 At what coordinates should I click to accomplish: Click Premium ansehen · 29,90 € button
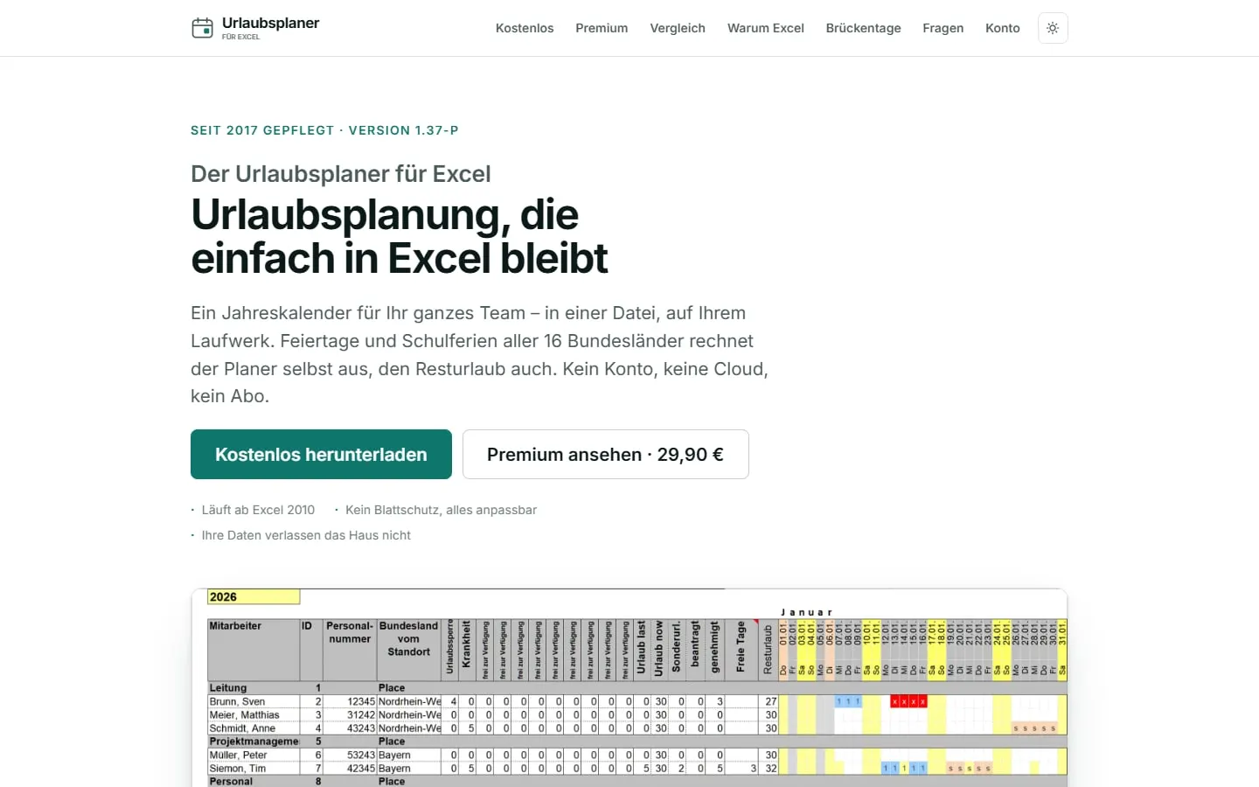point(605,454)
